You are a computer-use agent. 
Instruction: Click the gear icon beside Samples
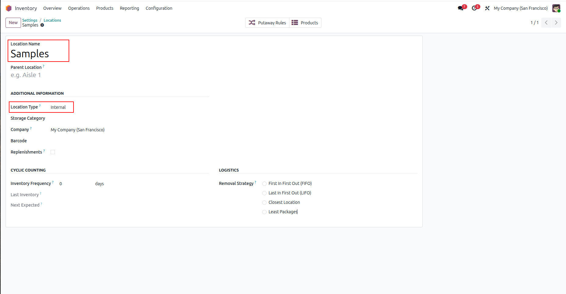click(x=42, y=25)
